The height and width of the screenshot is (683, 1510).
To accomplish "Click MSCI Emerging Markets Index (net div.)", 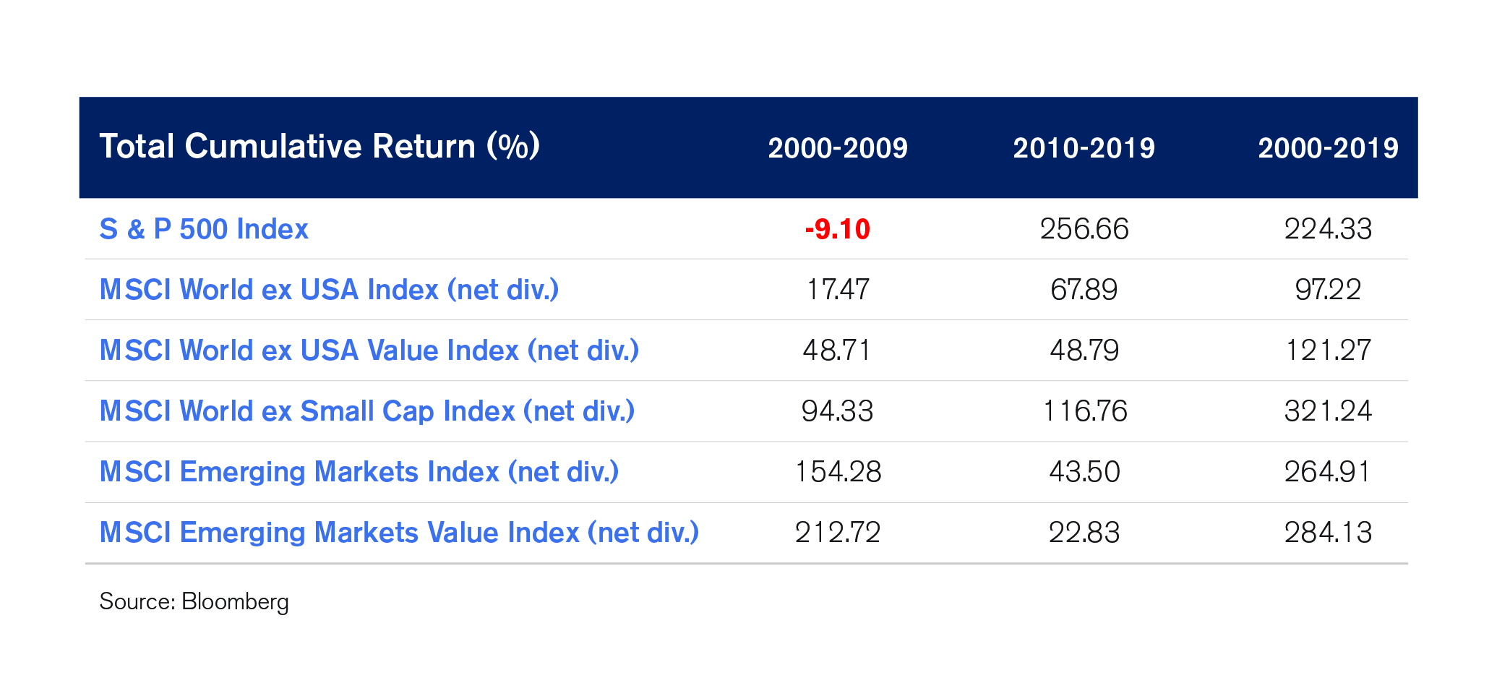I will pyautogui.click(x=359, y=472).
